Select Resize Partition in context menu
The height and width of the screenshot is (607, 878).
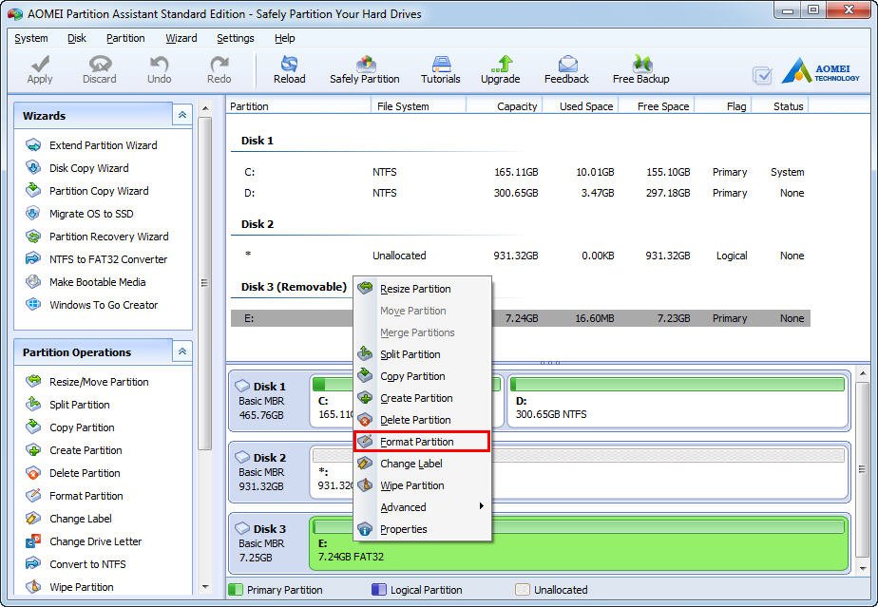[422, 289]
